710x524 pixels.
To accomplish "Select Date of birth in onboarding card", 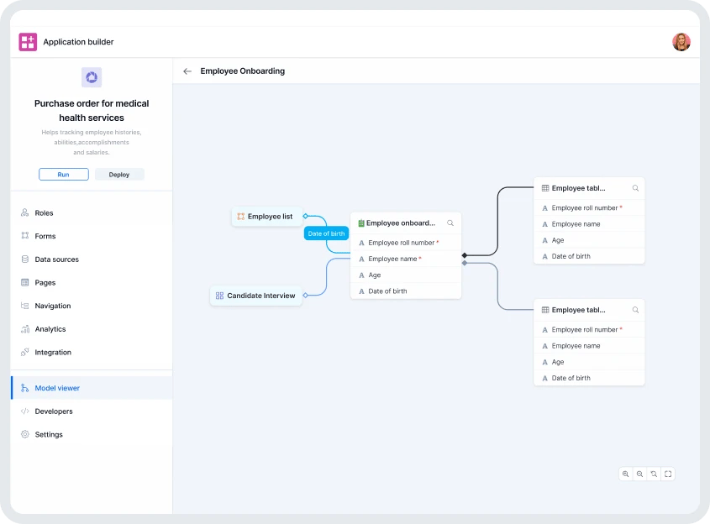I will point(406,291).
